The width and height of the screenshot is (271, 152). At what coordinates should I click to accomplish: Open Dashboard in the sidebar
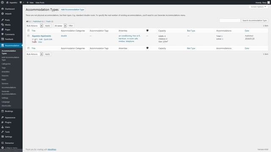(x=10, y=9)
